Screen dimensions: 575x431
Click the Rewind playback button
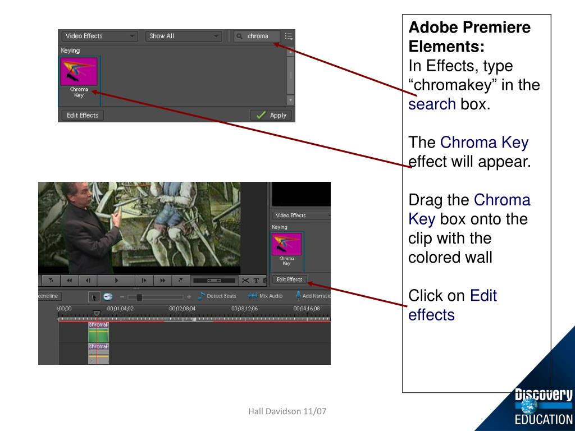70,280
